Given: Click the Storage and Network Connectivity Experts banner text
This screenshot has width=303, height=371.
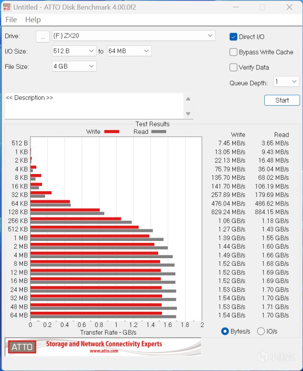Looking at the screenshot, I should (x=104, y=344).
